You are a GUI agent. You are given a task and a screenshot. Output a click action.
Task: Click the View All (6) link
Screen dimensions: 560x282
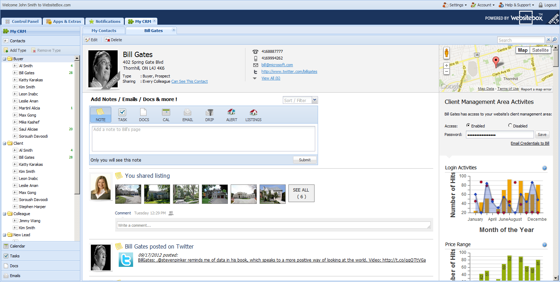[x=270, y=78]
